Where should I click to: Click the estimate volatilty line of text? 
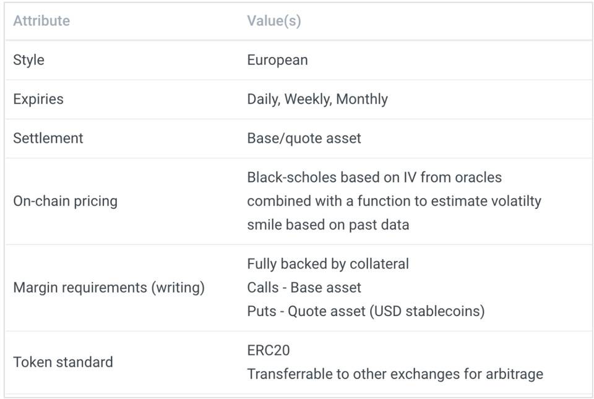pyautogui.click(x=394, y=201)
